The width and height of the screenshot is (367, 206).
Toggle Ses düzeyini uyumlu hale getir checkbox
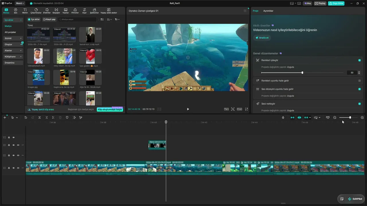(360, 89)
